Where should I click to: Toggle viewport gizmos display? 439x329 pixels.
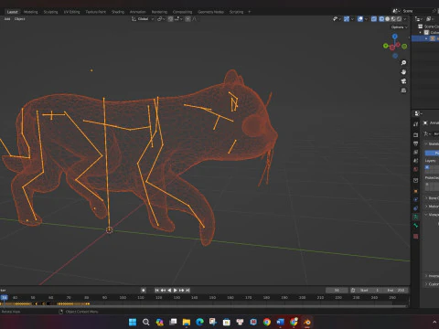pos(347,19)
